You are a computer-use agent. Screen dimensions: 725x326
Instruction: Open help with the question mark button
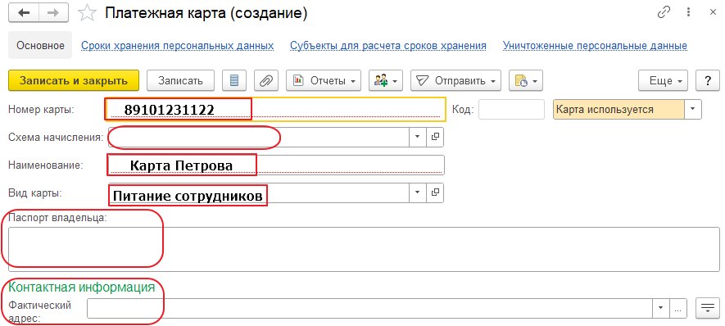click(x=708, y=80)
